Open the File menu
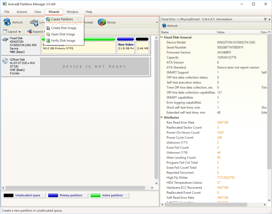This screenshot has height=214, width=272. pos(7,12)
